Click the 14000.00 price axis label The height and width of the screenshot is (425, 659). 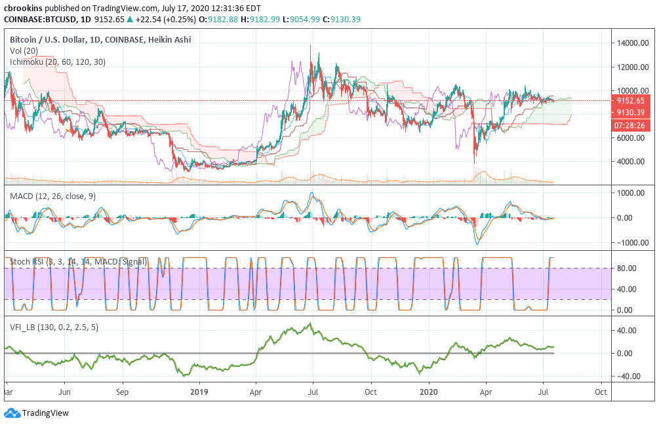coord(633,43)
